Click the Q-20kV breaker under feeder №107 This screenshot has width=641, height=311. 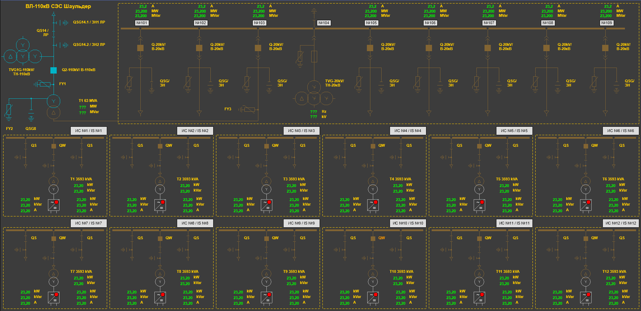pyautogui.click(x=488, y=48)
